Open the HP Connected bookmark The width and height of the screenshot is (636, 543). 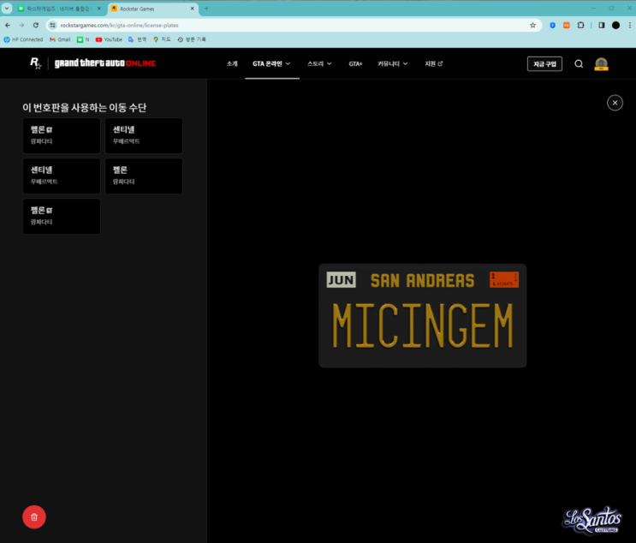click(x=23, y=39)
